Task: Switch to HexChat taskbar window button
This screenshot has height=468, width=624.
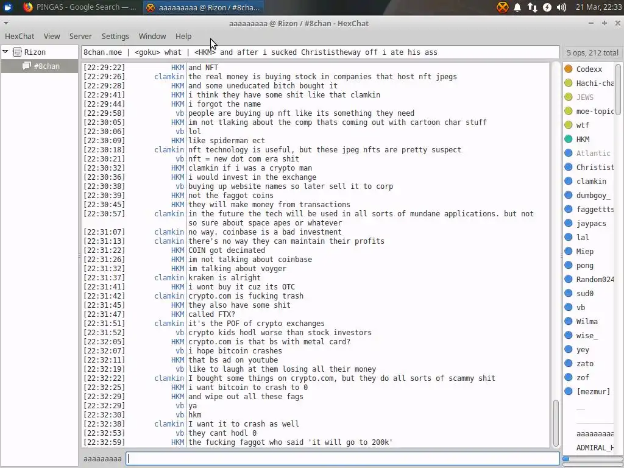Action: (x=204, y=7)
